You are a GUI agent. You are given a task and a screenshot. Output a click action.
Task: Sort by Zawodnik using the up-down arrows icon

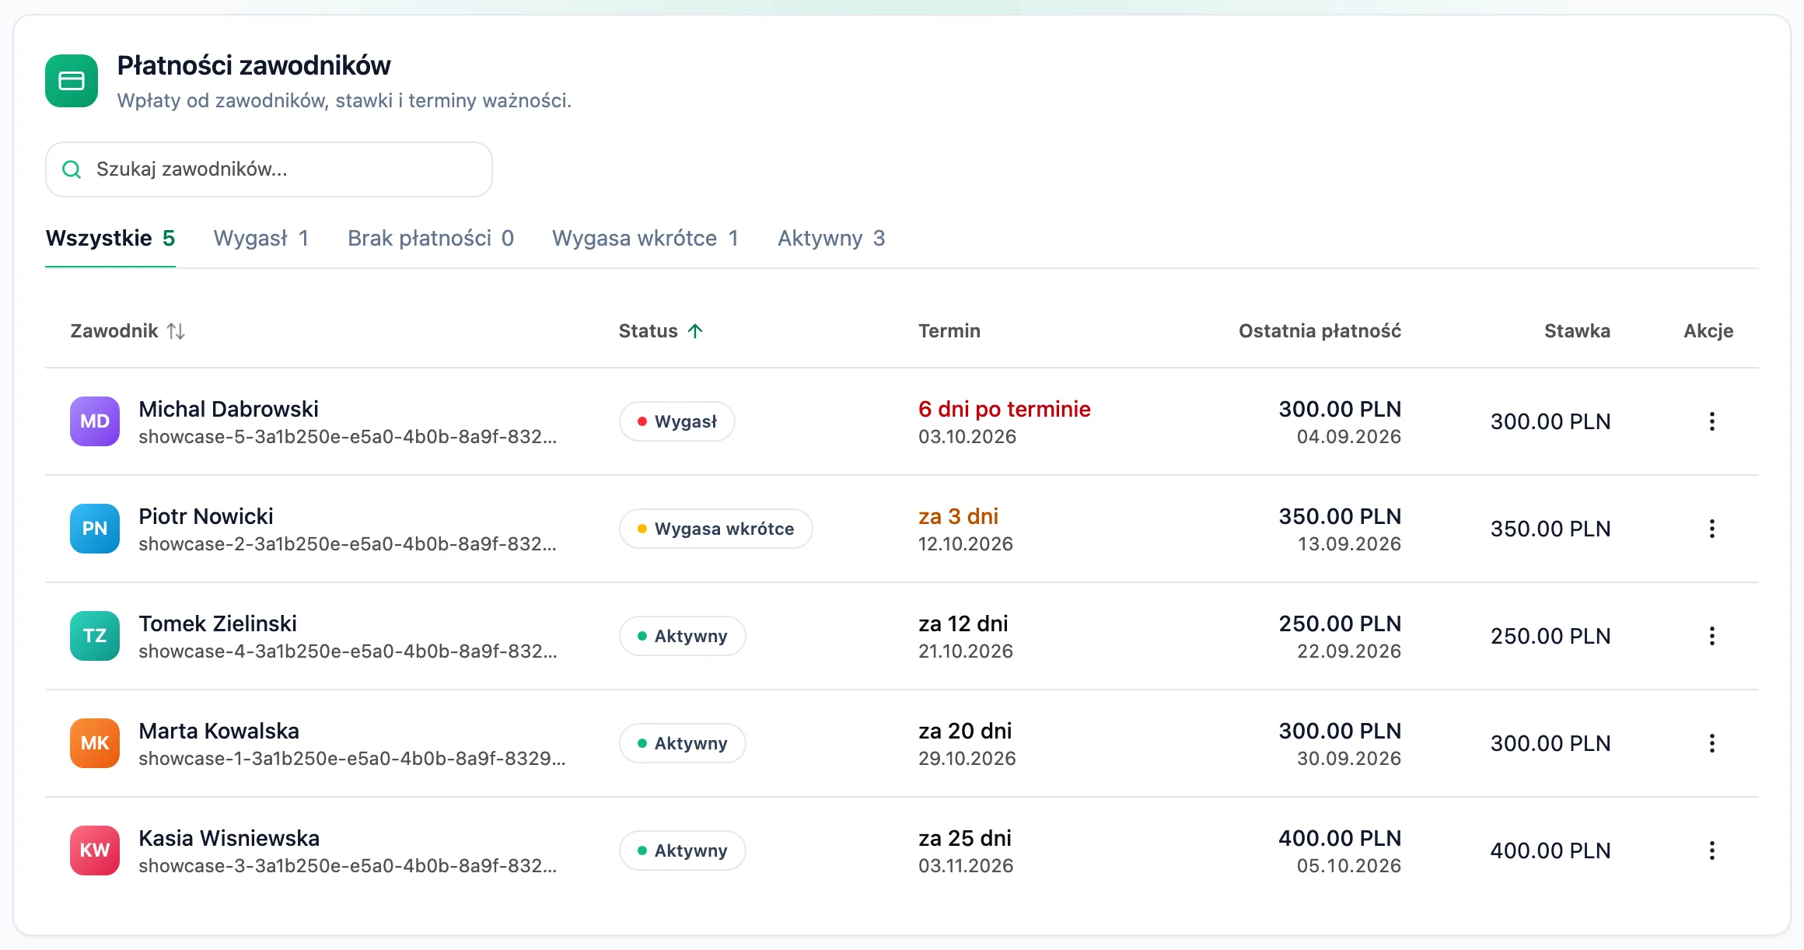click(x=176, y=331)
